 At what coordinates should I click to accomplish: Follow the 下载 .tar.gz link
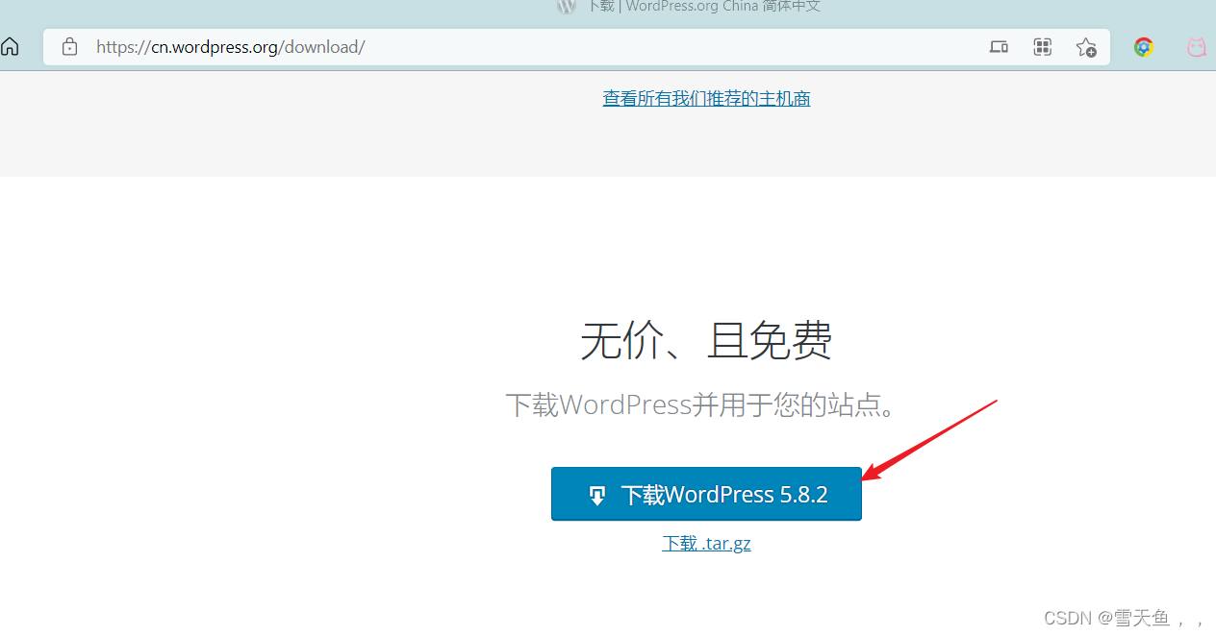tap(706, 544)
